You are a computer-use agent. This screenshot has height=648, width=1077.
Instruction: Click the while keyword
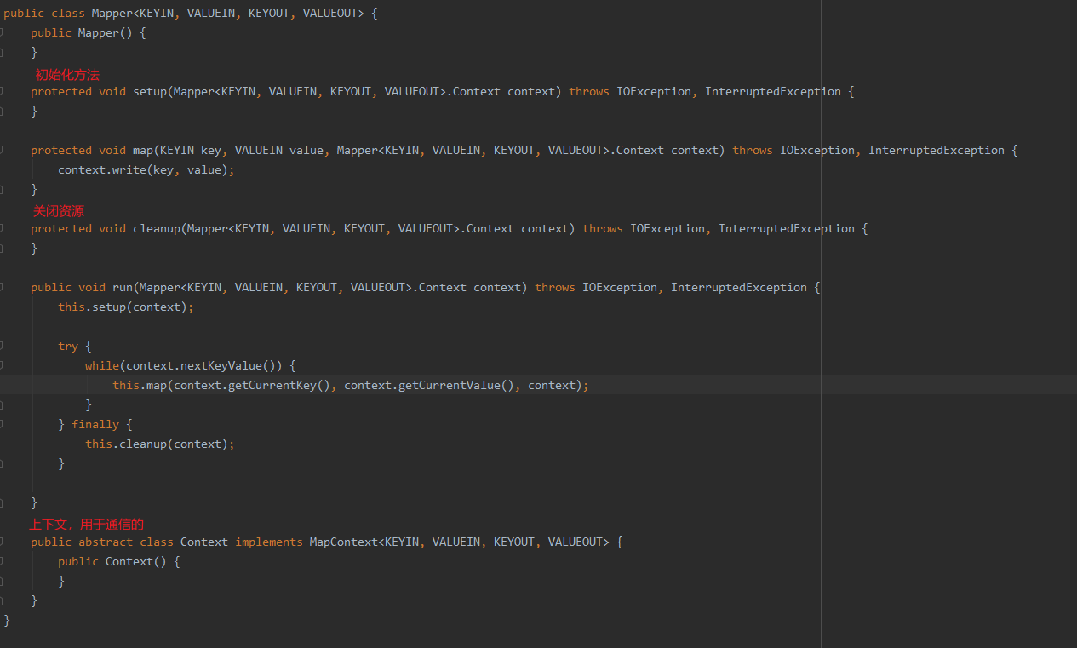(102, 365)
